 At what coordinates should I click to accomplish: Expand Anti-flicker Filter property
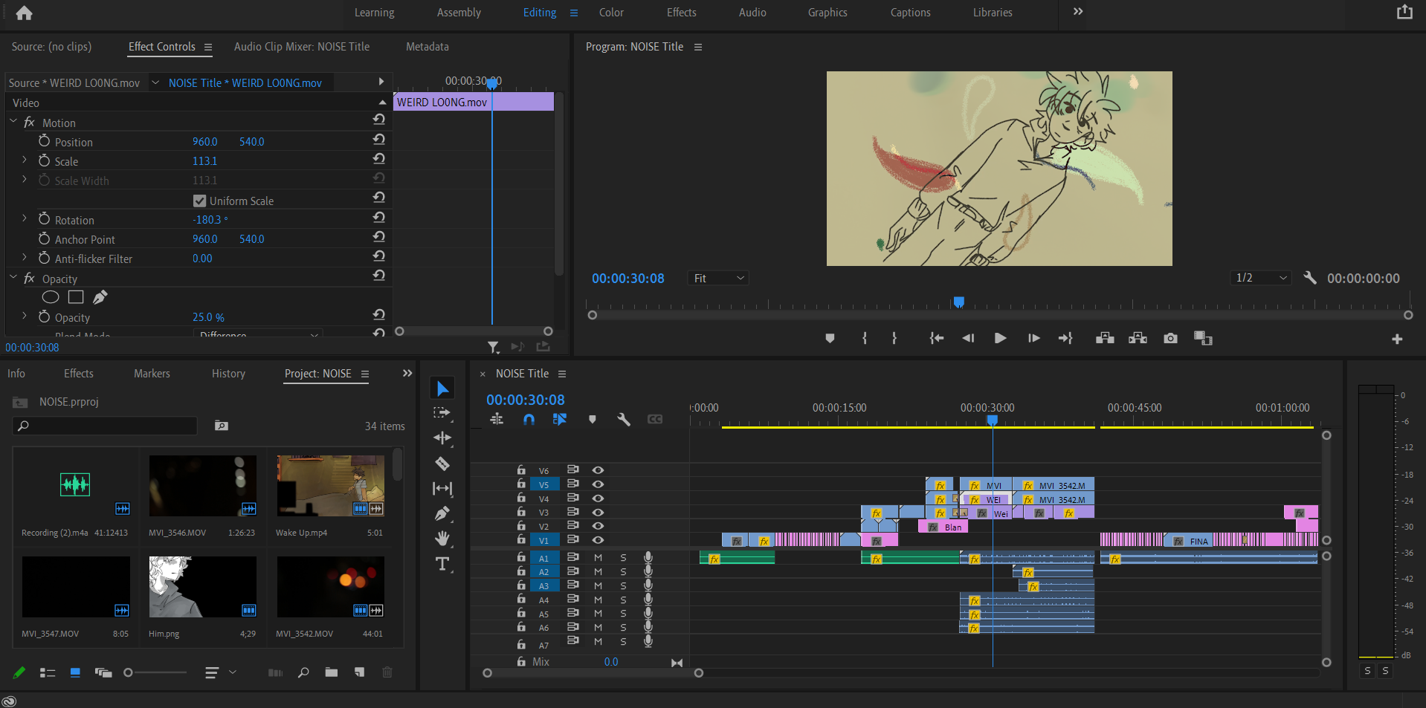24,257
